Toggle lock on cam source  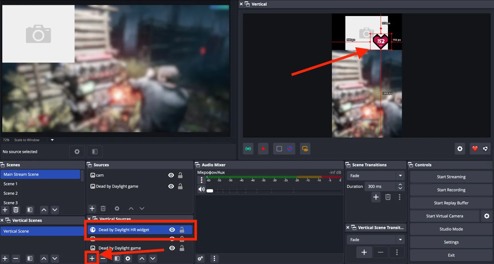(180, 175)
